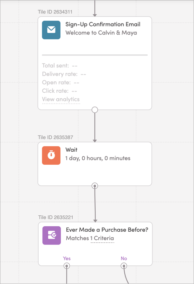This screenshot has width=194, height=284.
Task: Select the No branch label
Action: click(124, 258)
